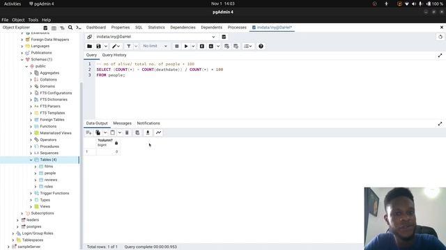Click the lock icon in the ?column? header
This screenshot has height=250, width=446.
[x=116, y=143]
